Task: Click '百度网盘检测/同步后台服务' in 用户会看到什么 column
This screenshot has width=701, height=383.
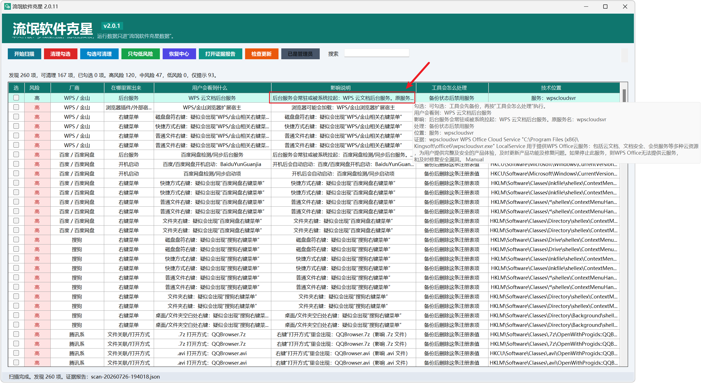Action: pyautogui.click(x=212, y=155)
